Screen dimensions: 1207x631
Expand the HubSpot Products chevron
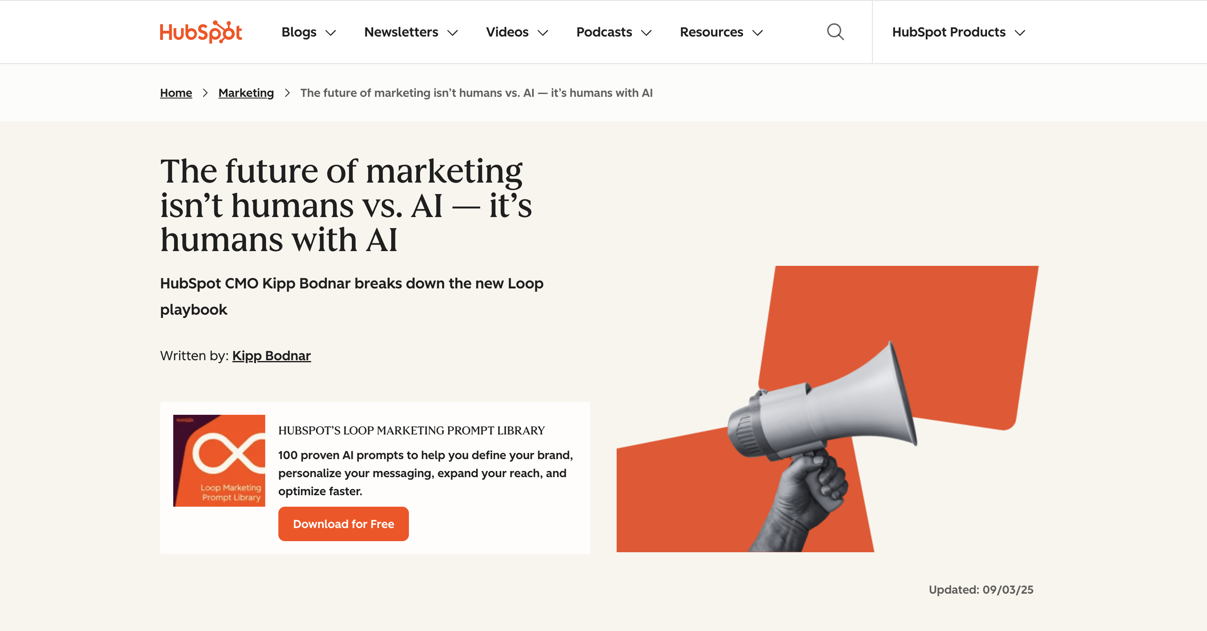coord(1020,33)
